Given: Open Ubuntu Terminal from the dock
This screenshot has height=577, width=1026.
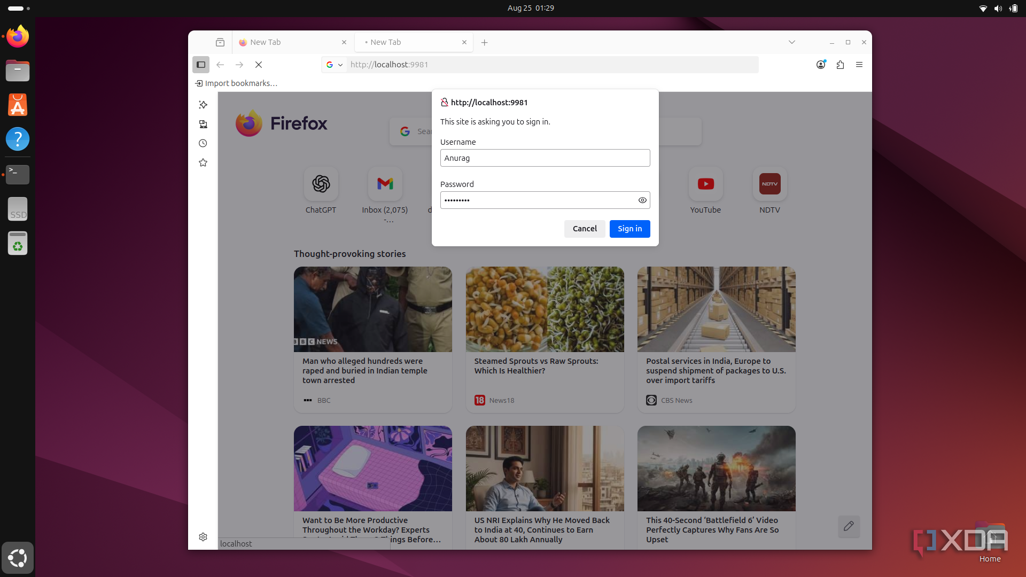Looking at the screenshot, I should coord(18,174).
